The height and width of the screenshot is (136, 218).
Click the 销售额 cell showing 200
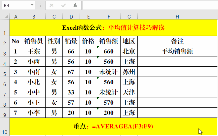click(109, 113)
